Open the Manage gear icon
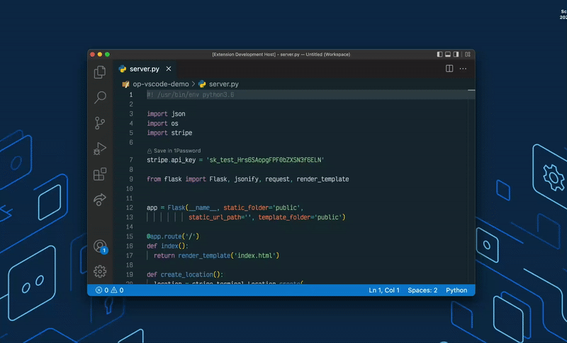 tap(100, 272)
